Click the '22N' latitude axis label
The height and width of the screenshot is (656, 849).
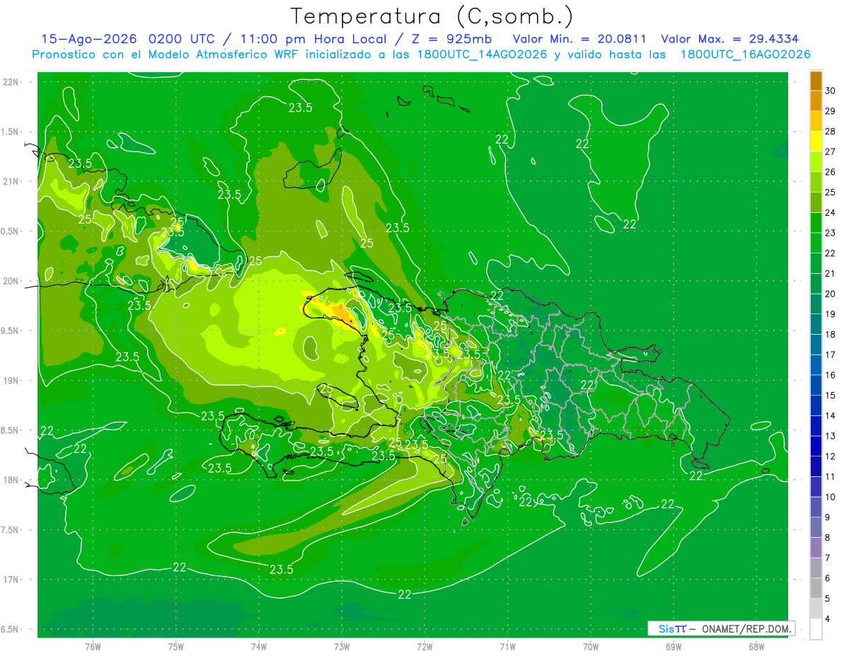coord(12,81)
